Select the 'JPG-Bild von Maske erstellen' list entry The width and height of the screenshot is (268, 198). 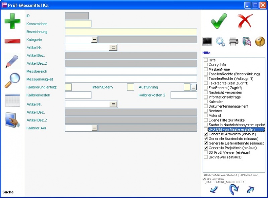(x=231, y=129)
